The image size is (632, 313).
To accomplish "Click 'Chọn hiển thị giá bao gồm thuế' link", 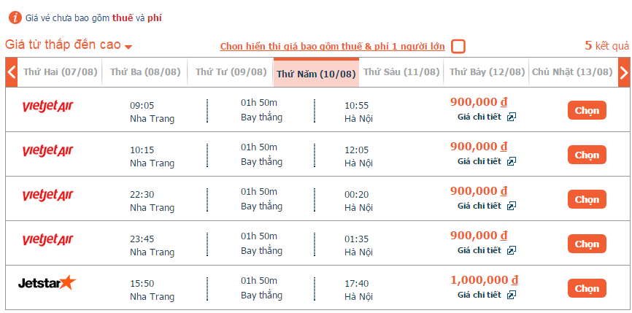I will [332, 47].
